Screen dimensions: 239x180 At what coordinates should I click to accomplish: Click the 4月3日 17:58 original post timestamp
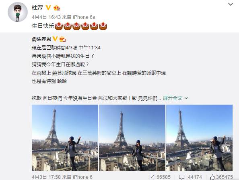point(46,177)
